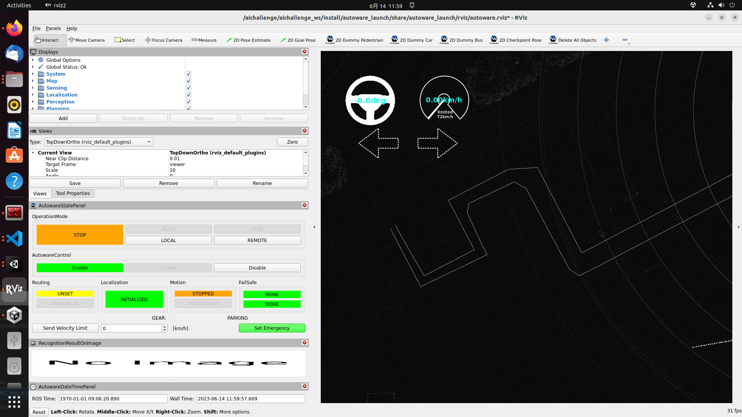
Task: Expand the Localization folder
Action: pos(33,95)
